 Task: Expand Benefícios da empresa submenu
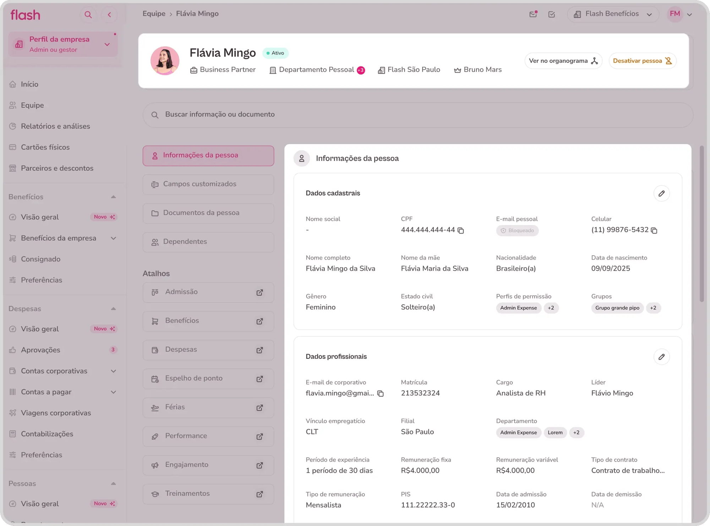113,238
